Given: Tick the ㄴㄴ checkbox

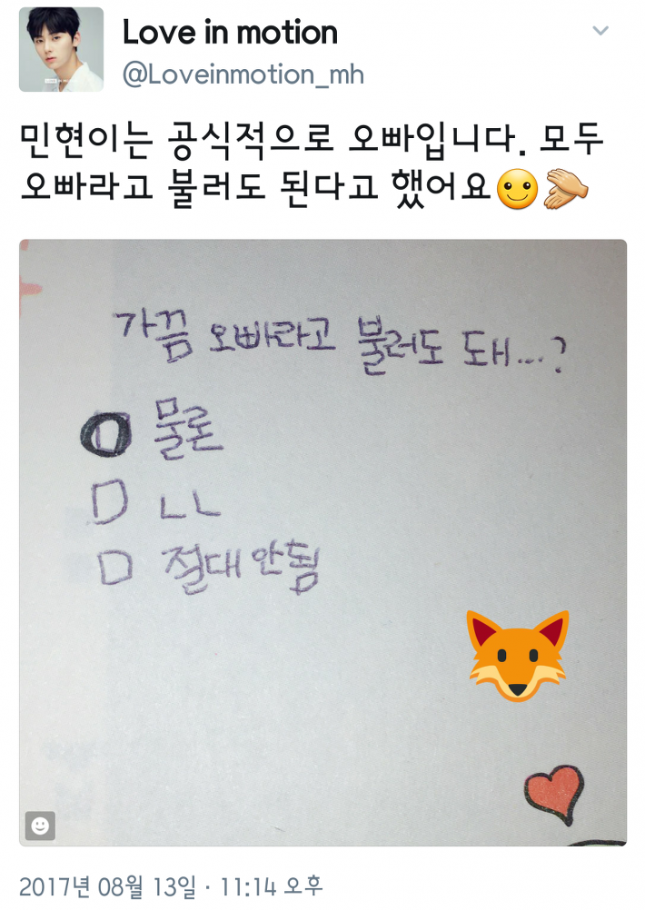Looking at the screenshot, I should tap(110, 501).
